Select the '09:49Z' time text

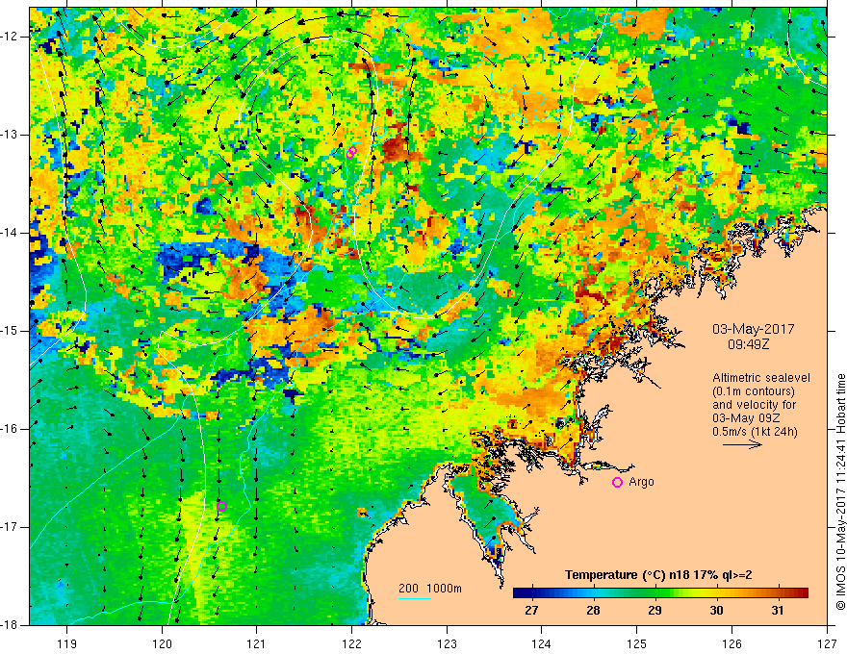click(x=748, y=344)
